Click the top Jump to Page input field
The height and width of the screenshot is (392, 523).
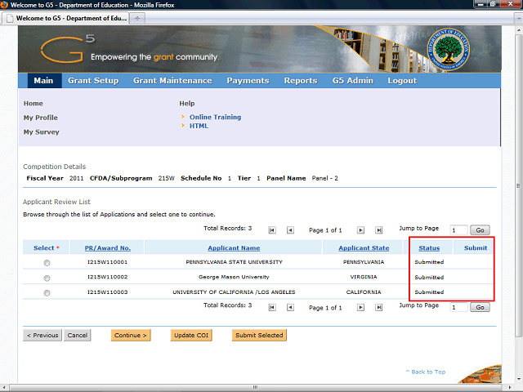click(458, 230)
